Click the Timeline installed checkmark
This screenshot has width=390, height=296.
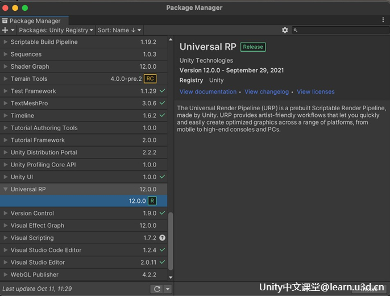(162, 115)
